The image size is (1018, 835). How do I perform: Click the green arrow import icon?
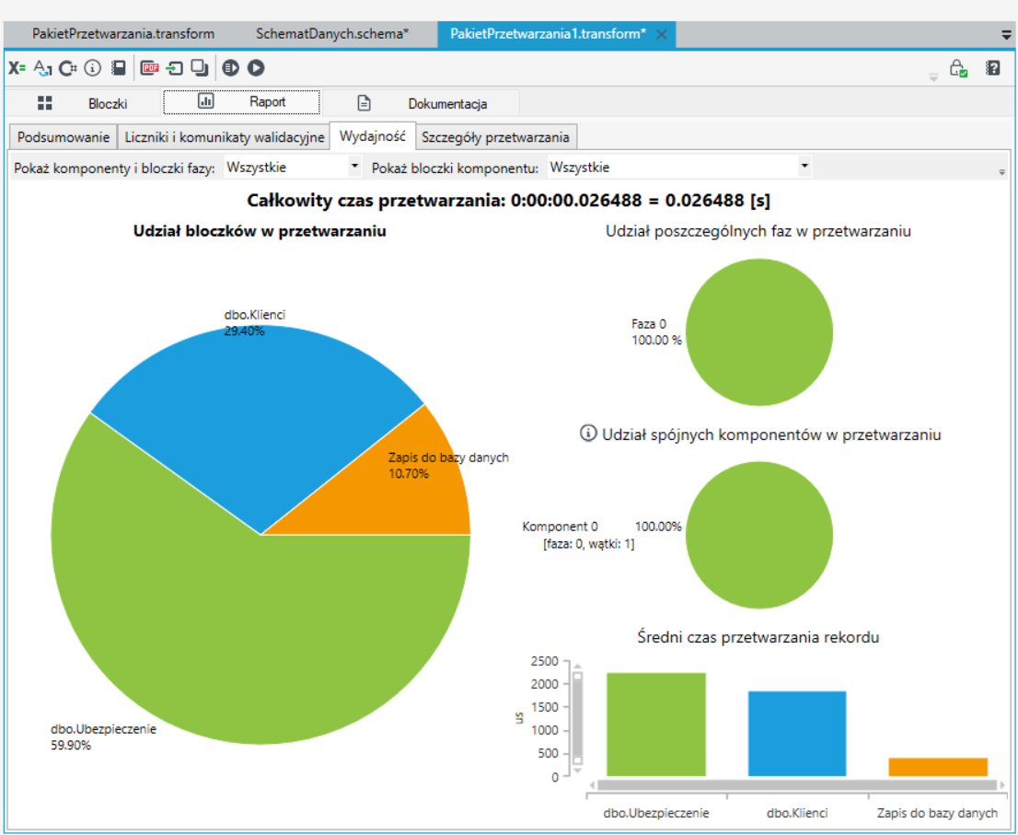pyautogui.click(x=175, y=68)
